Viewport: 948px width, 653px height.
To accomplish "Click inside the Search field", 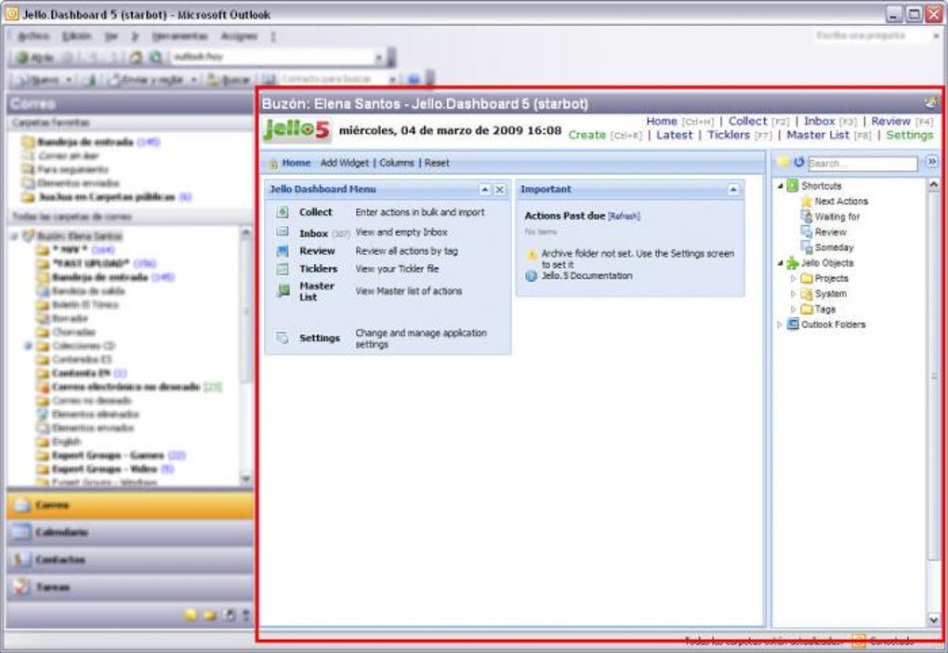I will 862,163.
